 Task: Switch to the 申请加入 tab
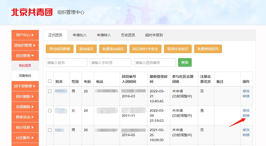(x=80, y=35)
